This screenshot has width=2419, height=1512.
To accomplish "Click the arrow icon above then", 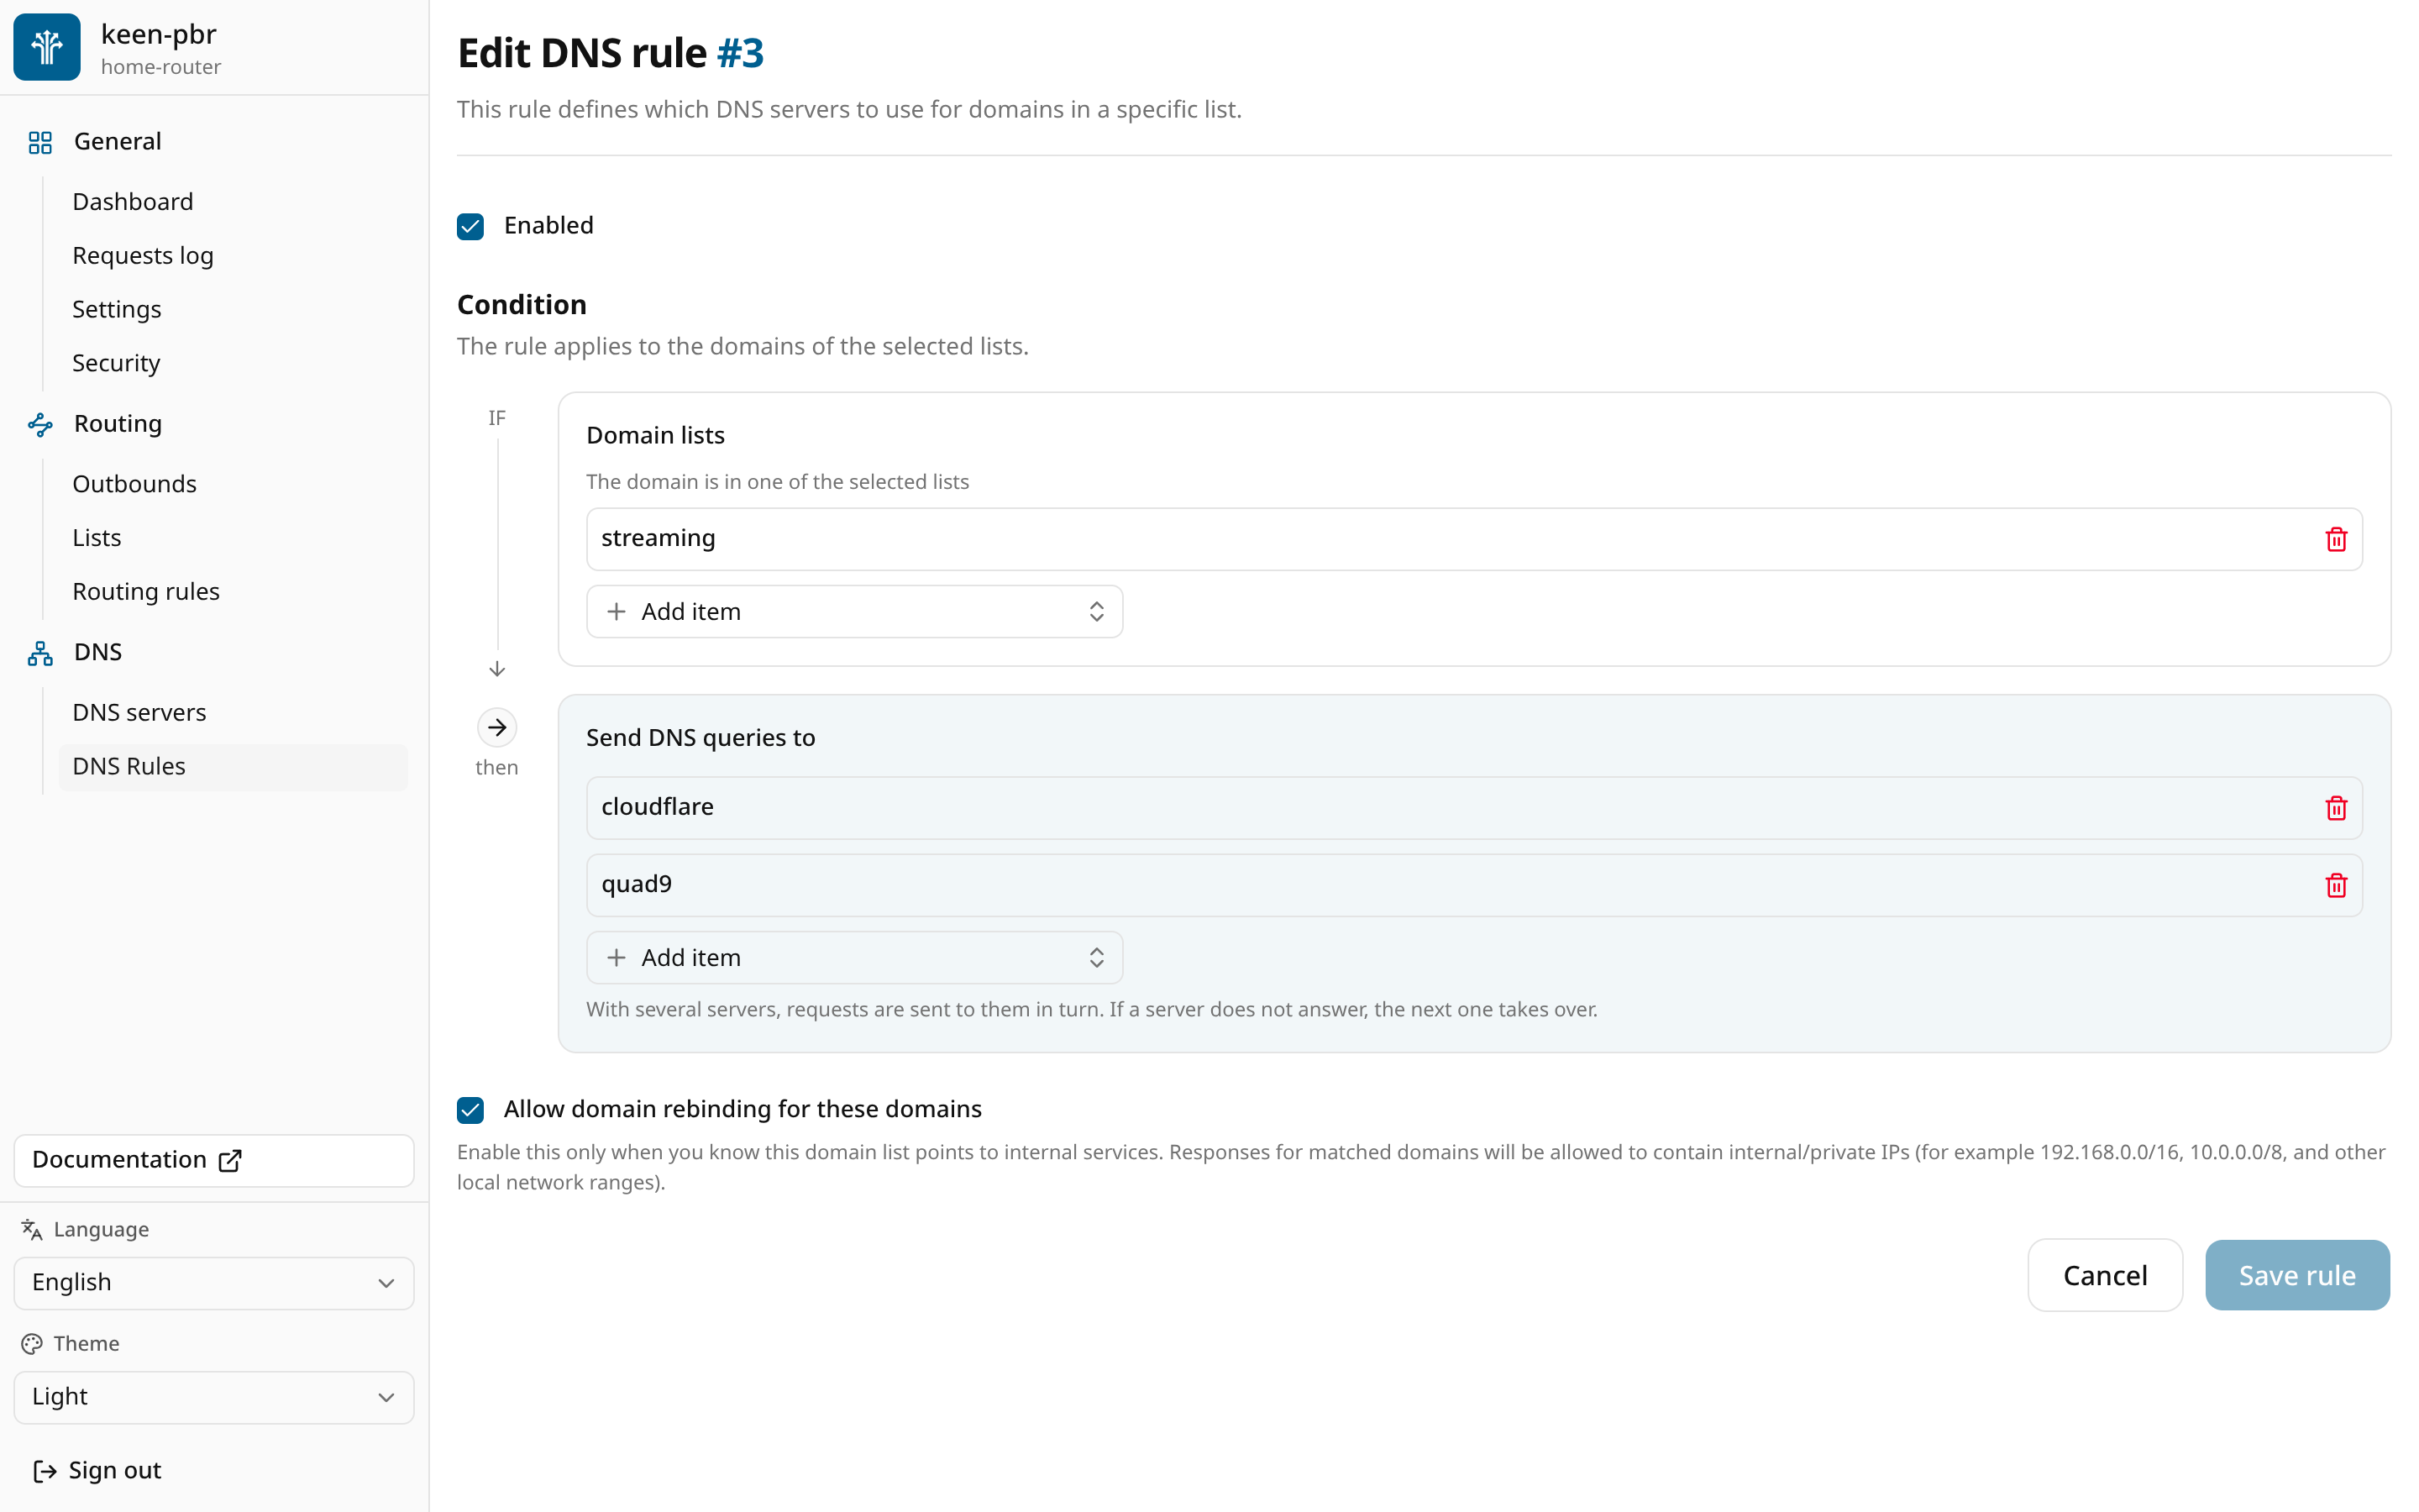I will click(x=496, y=727).
